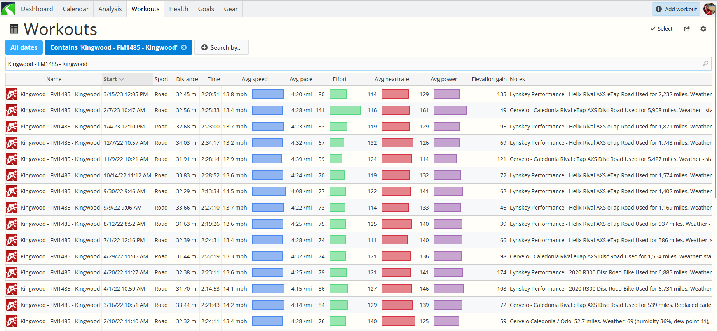
Task: Click the green effort bar for 2/7/23
Action: tap(345, 110)
